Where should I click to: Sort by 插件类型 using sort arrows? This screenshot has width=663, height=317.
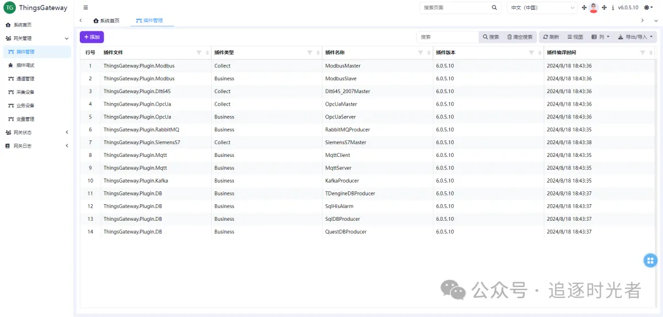[318, 53]
